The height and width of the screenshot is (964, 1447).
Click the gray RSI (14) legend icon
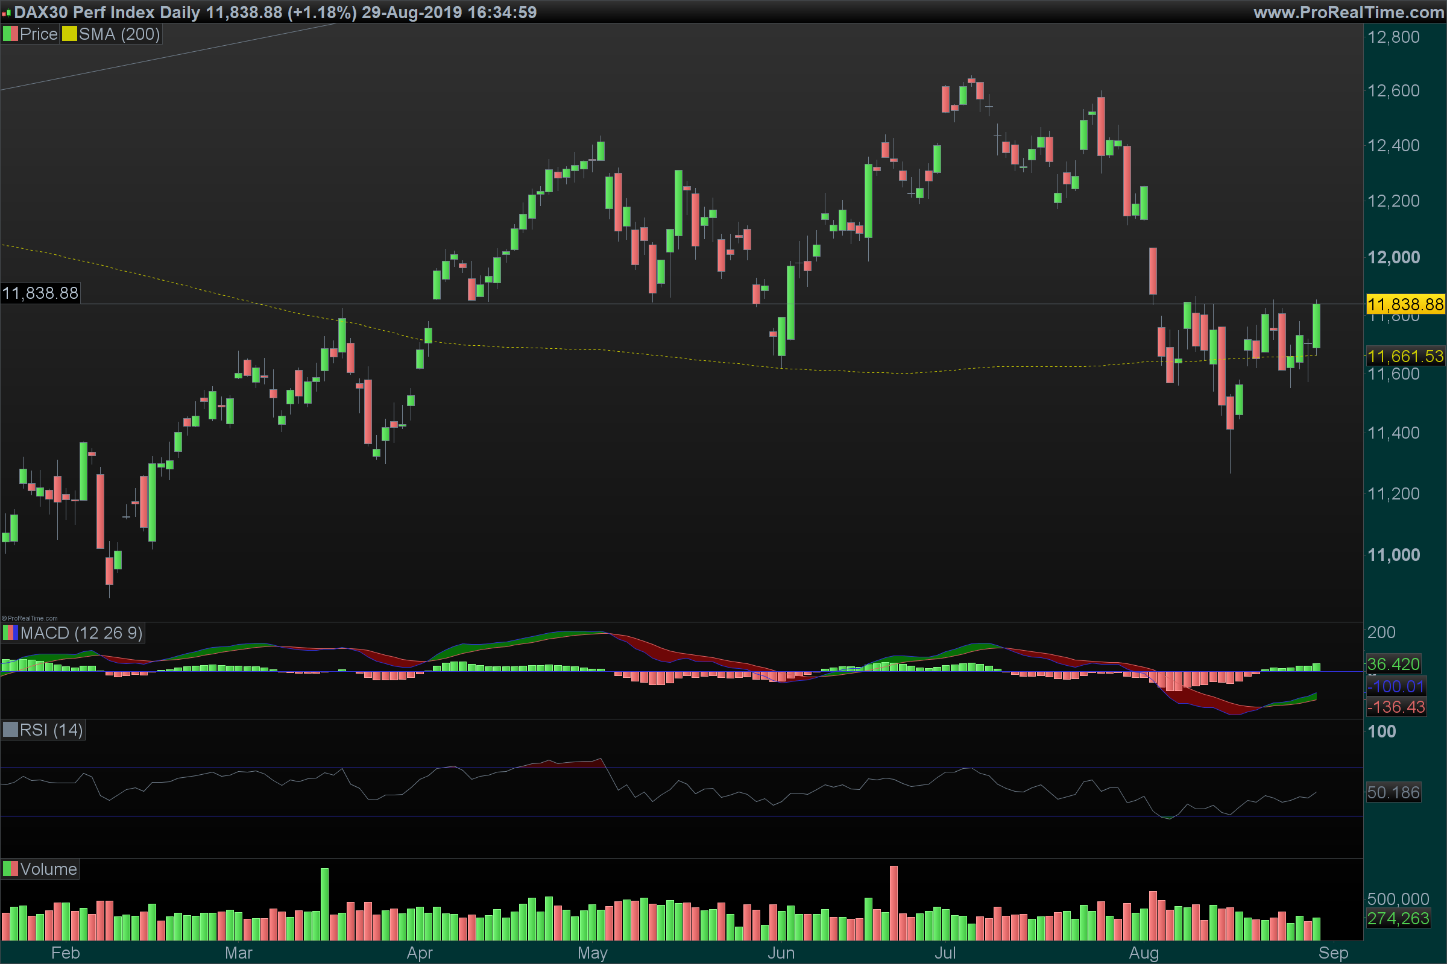coord(10,730)
